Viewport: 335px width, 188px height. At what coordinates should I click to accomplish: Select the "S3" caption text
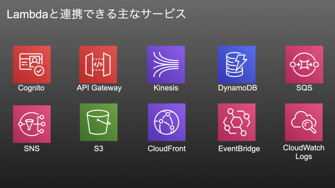tap(98, 149)
